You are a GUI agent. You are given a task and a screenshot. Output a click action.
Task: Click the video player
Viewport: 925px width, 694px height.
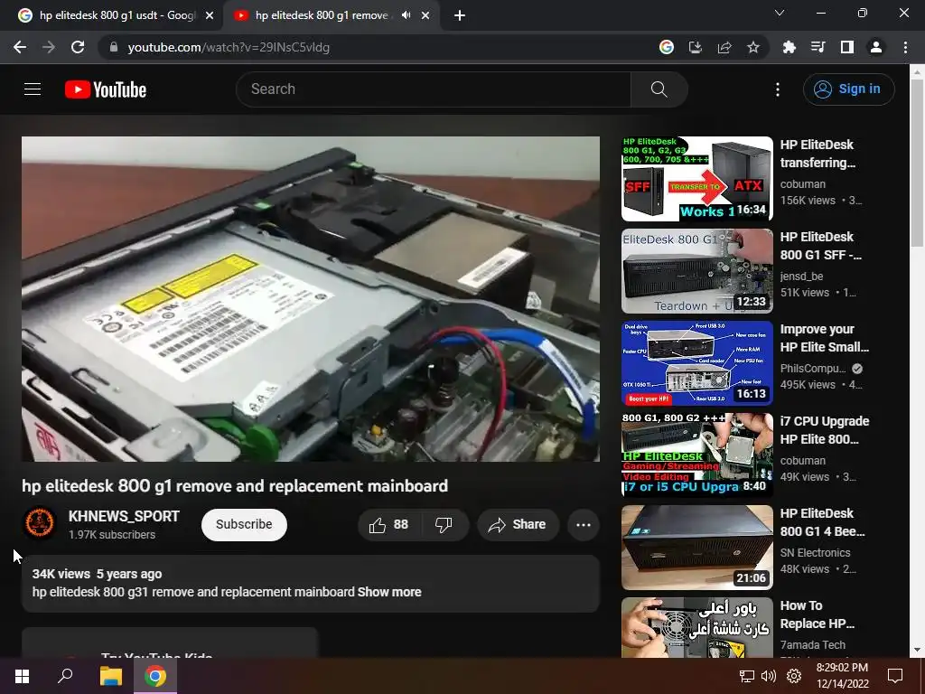pos(311,299)
